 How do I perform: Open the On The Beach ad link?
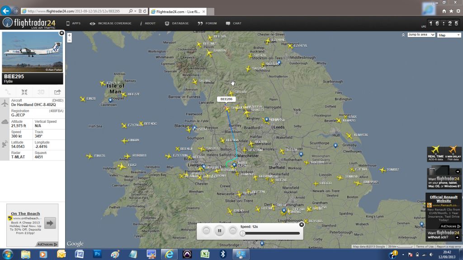tap(25, 214)
